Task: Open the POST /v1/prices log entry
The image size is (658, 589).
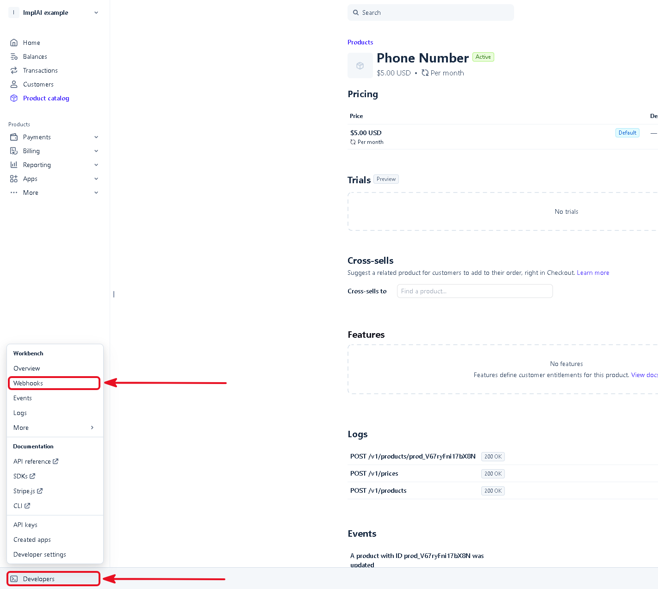Action: click(x=503, y=473)
